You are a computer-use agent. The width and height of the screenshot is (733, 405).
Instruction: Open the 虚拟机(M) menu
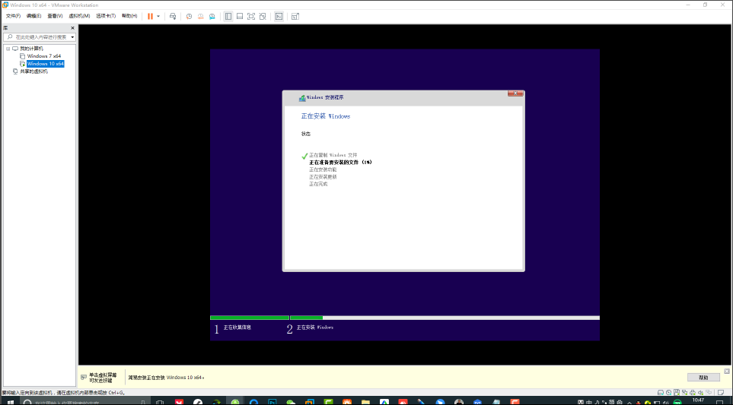(79, 16)
